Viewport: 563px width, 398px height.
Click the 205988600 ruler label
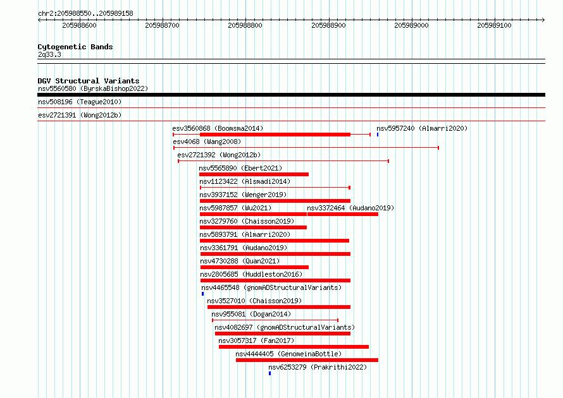pyautogui.click(x=79, y=25)
